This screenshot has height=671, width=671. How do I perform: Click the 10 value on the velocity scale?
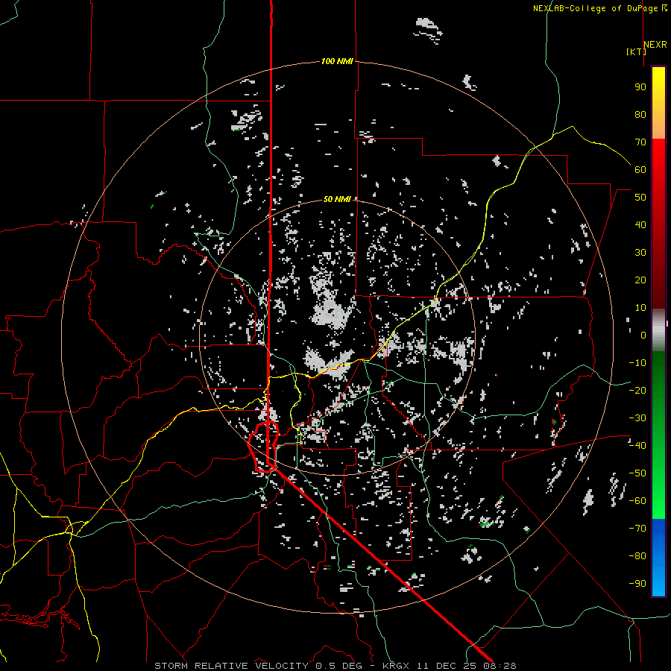pos(640,308)
